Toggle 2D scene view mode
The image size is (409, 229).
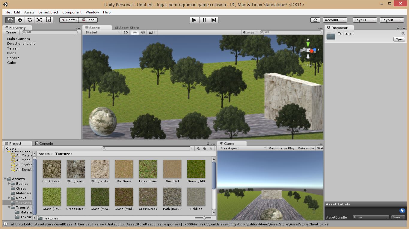pyautogui.click(x=126, y=32)
